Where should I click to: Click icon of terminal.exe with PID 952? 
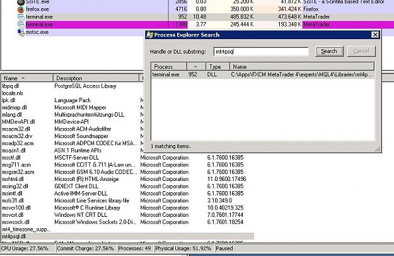pyautogui.click(x=21, y=17)
